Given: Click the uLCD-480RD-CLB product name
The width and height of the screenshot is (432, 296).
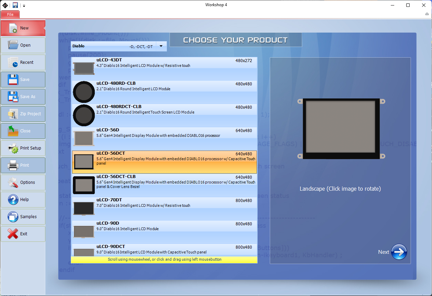Looking at the screenshot, I should click(116, 83).
